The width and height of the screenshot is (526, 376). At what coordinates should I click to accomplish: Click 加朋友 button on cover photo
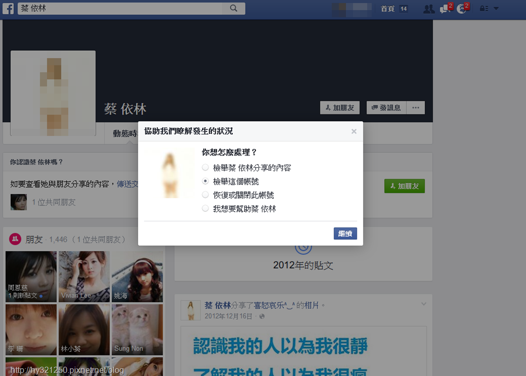pyautogui.click(x=340, y=108)
